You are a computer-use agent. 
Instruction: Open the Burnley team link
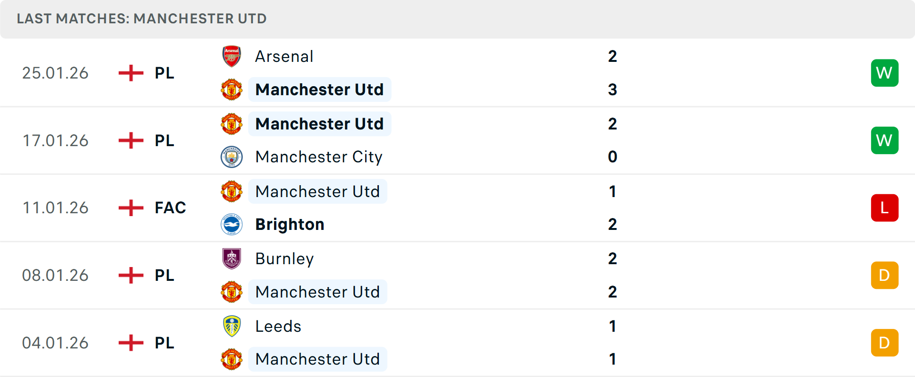284,258
